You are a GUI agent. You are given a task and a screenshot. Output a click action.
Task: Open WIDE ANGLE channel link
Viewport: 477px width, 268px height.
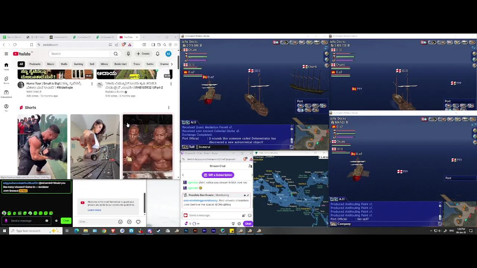click(x=34, y=92)
